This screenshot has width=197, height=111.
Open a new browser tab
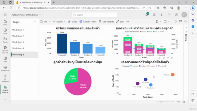pyautogui.click(x=54, y=2)
